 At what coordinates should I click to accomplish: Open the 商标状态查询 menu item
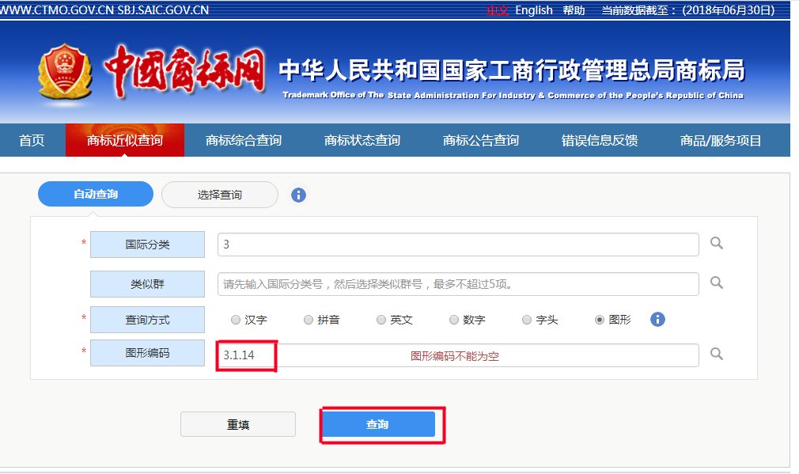[362, 139]
